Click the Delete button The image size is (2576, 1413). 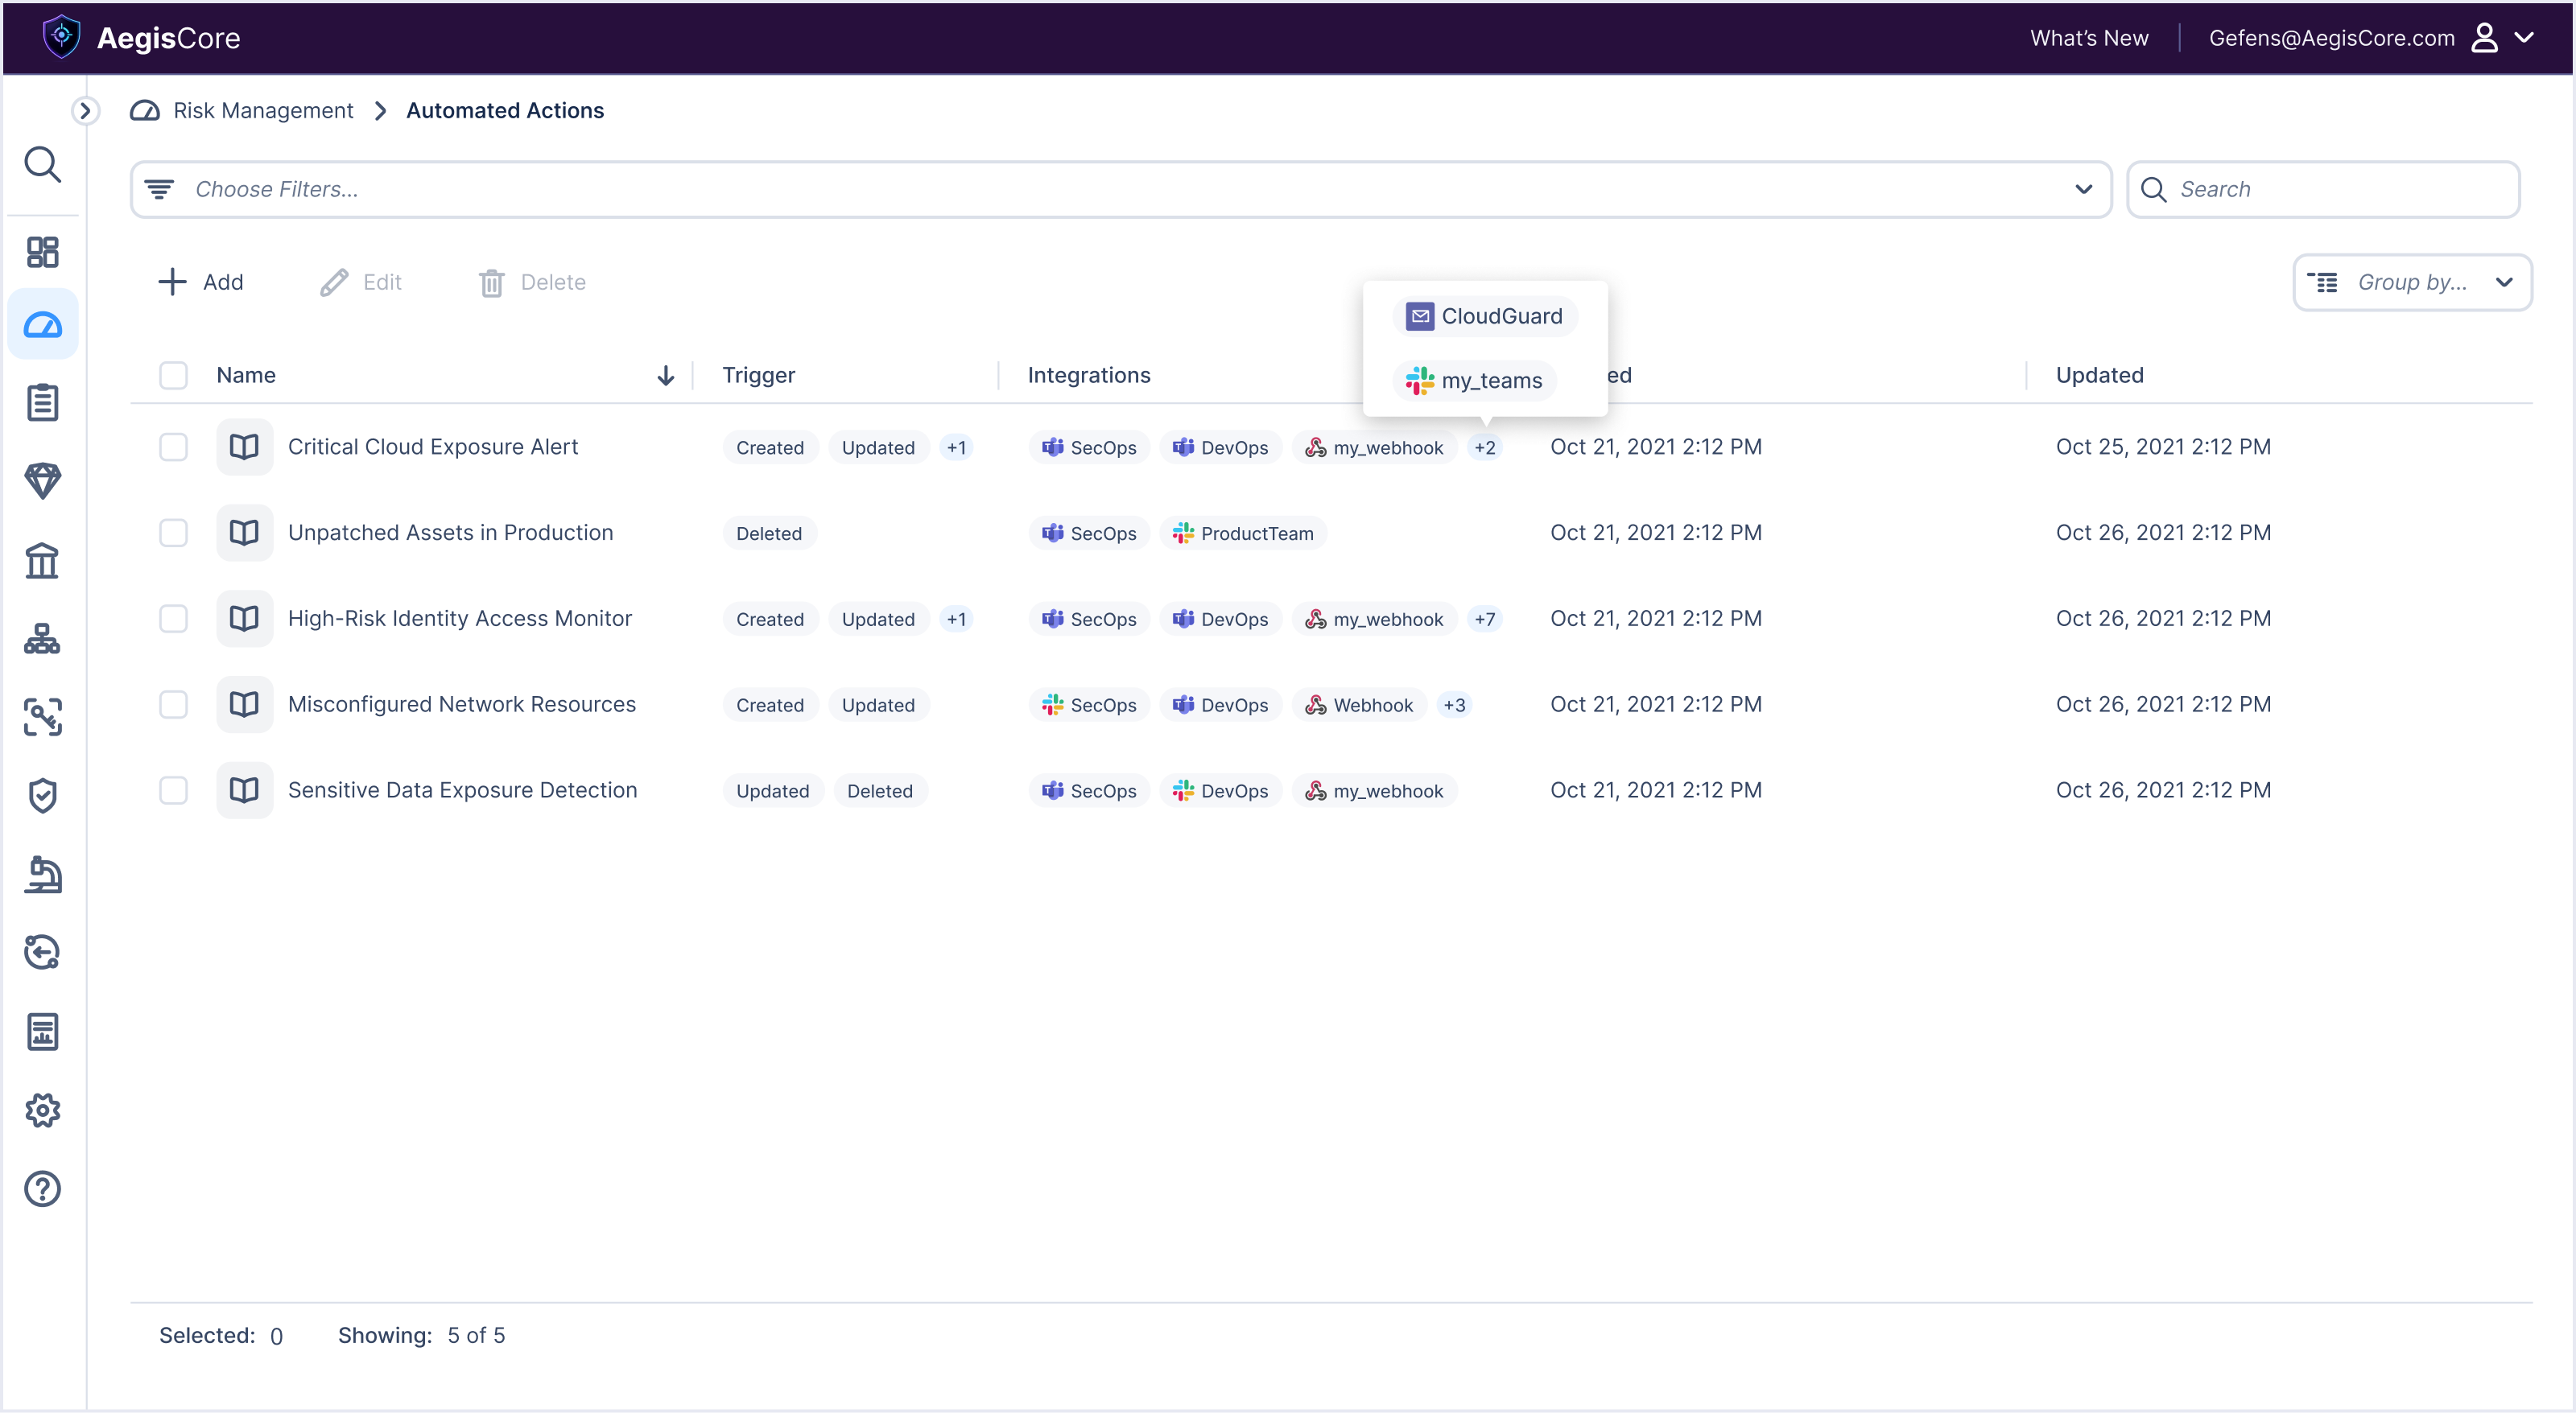[x=532, y=282]
